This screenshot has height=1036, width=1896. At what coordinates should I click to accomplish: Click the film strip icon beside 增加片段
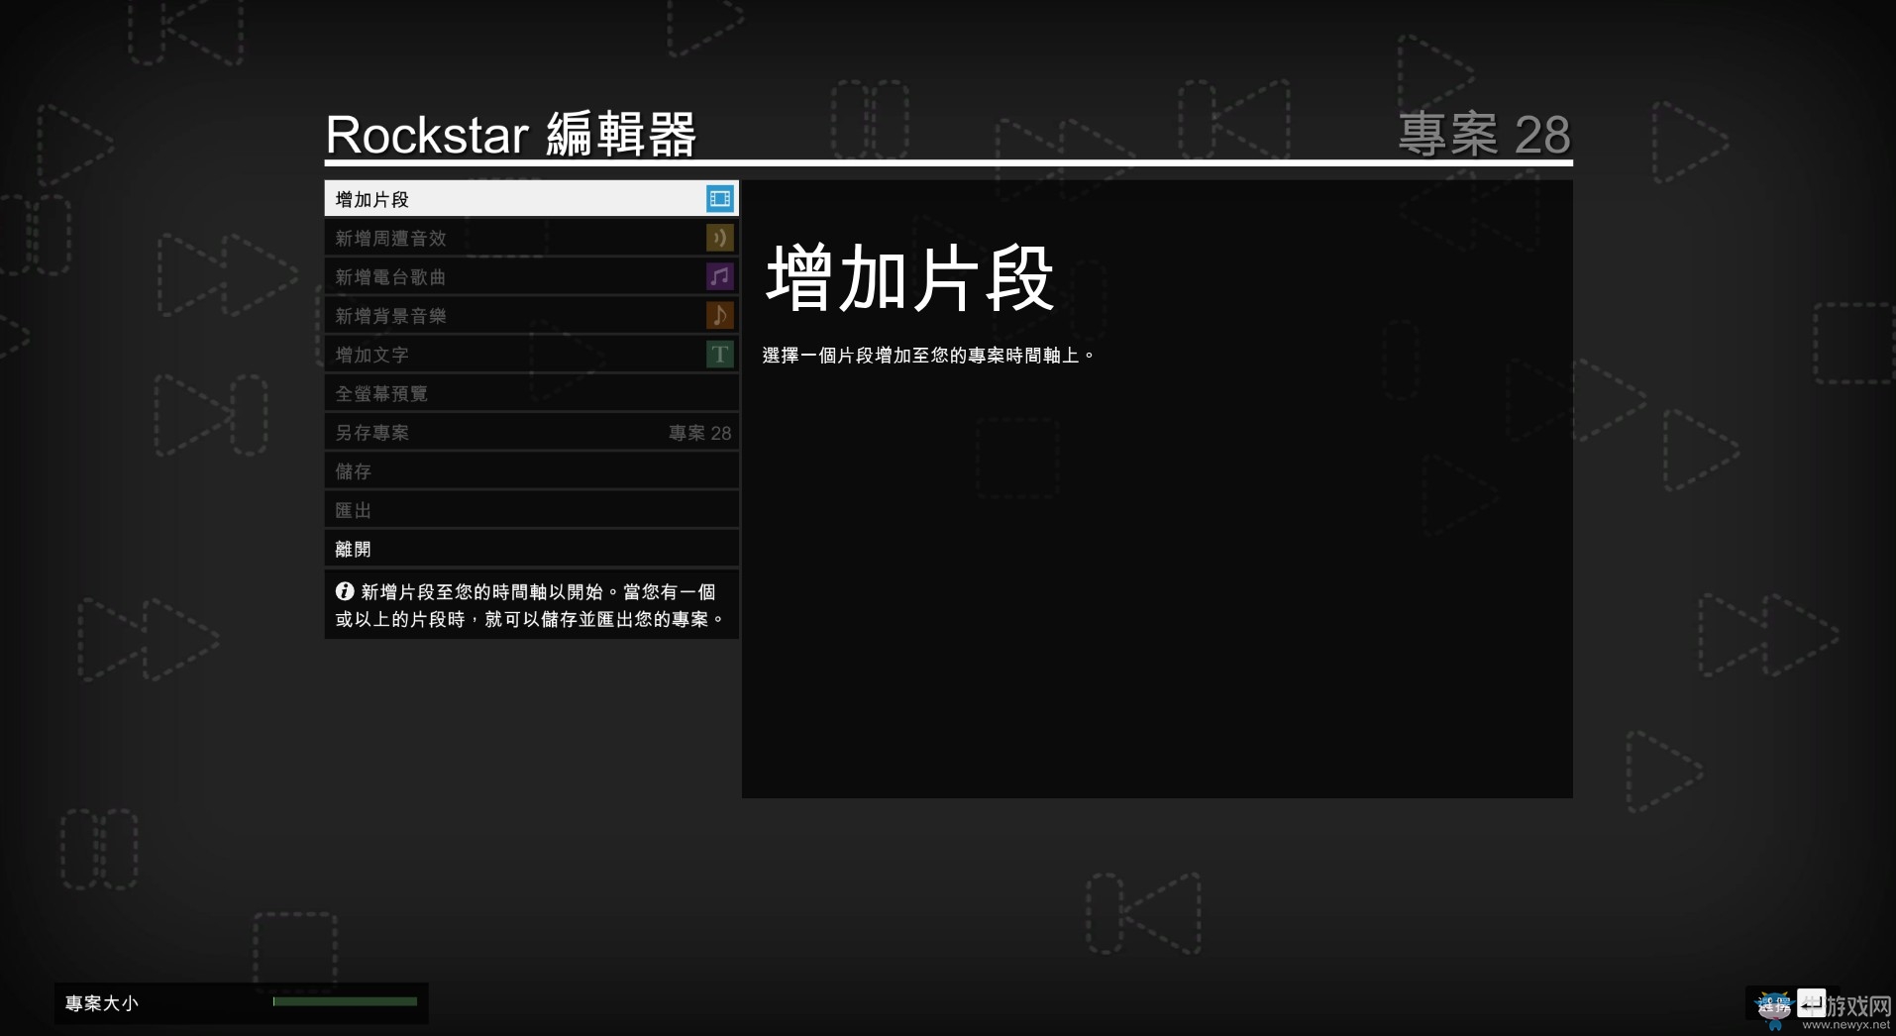pos(720,198)
